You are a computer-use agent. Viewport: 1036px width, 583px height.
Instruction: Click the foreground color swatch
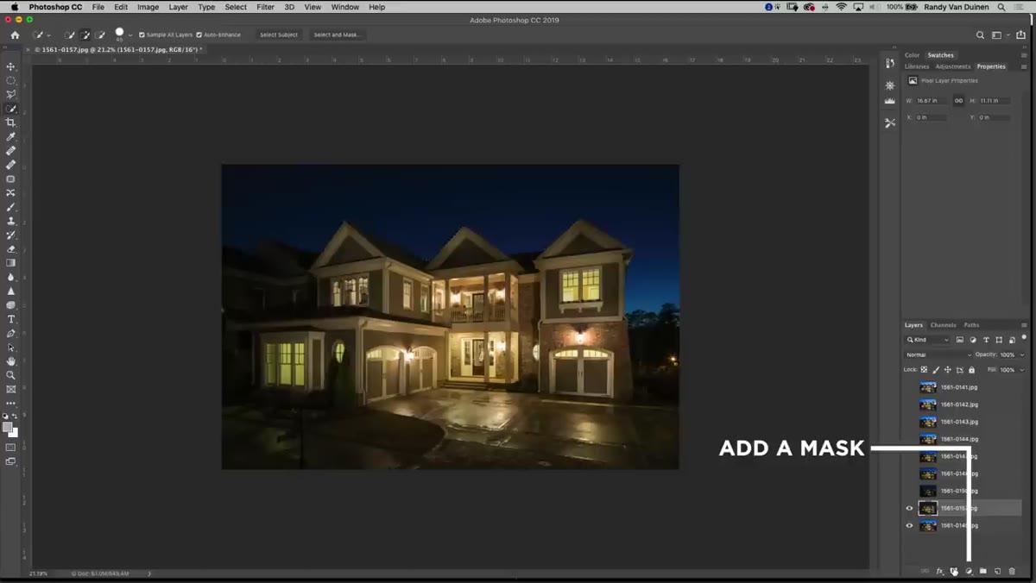click(8, 427)
